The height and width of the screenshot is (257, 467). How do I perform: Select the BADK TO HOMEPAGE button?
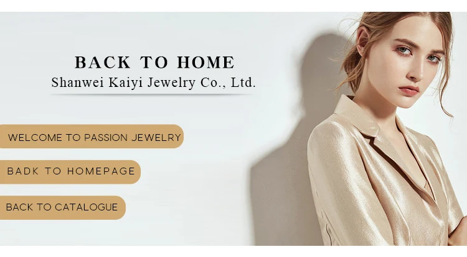point(70,172)
